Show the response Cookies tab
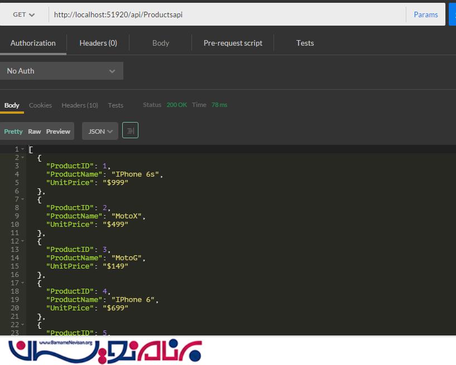 40,105
